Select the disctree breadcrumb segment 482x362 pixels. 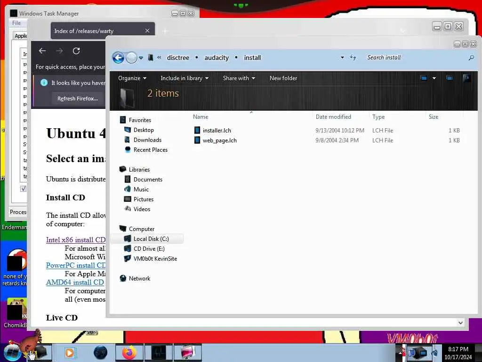178,58
